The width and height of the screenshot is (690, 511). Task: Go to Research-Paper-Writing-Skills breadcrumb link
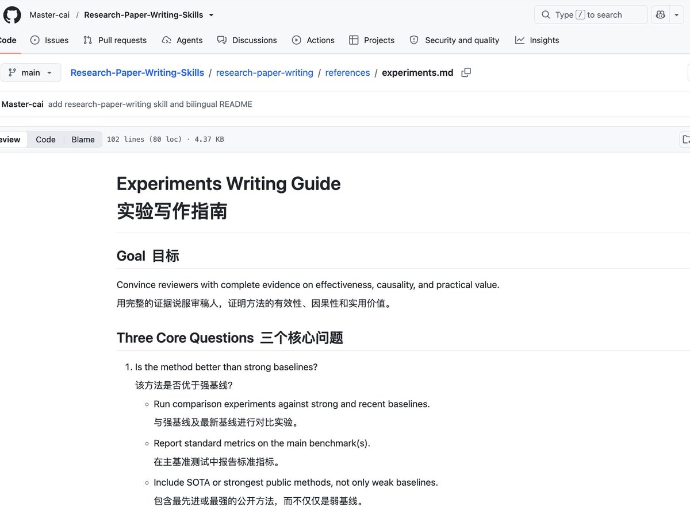(x=137, y=73)
